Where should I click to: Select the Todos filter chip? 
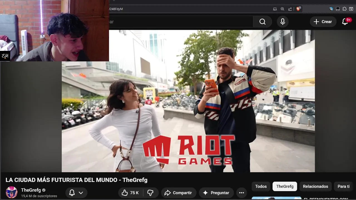tap(261, 186)
